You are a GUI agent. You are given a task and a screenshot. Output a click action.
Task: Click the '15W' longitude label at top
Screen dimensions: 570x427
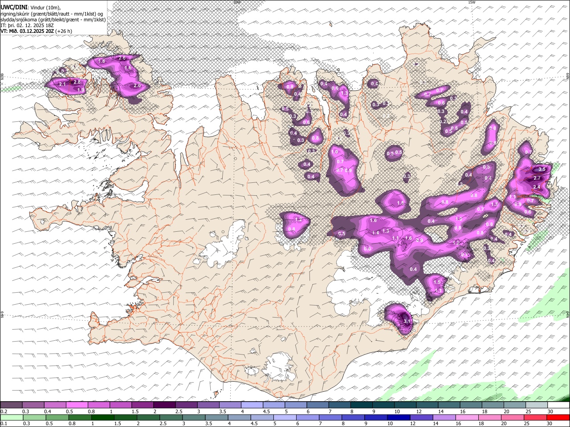[x=472, y=2]
